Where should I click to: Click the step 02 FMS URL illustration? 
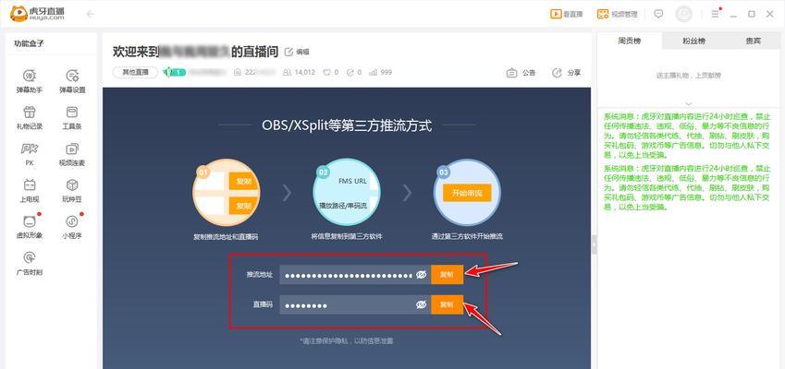pos(347,193)
